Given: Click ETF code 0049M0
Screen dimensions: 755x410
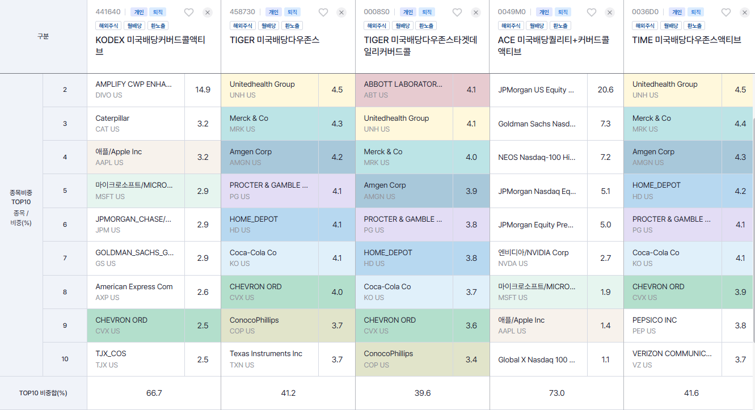Looking at the screenshot, I should [x=512, y=12].
